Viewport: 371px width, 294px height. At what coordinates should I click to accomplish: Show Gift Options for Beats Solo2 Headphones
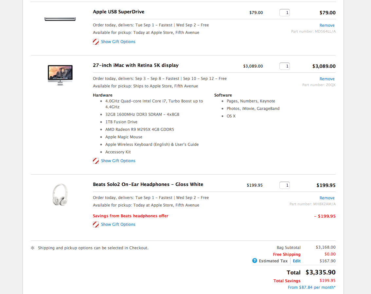click(118, 224)
